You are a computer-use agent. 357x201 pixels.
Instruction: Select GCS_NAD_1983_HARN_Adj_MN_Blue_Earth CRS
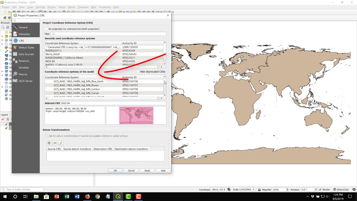tap(104, 81)
